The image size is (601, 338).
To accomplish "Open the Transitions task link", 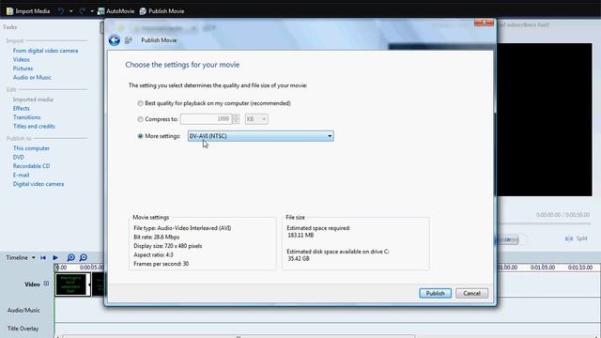I will [x=26, y=116].
